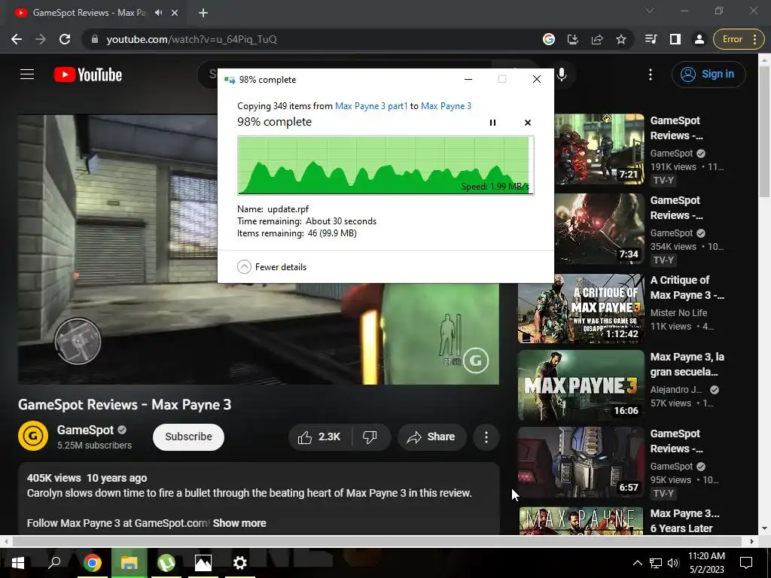Viewport: 771px width, 578px height.
Task: Open File Explorer from the taskbar
Action: tap(130, 563)
